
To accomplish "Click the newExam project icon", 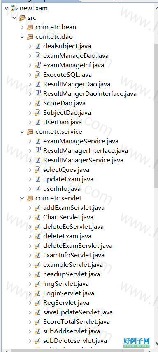I will click(14, 9).
